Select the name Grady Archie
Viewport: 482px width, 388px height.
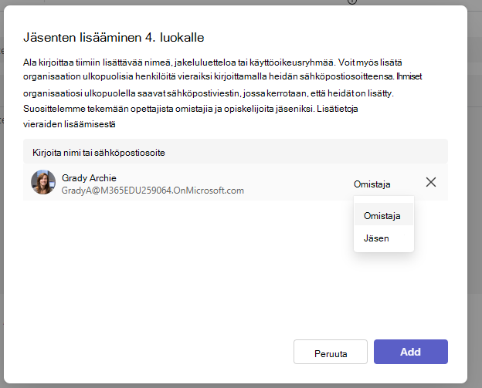point(89,178)
